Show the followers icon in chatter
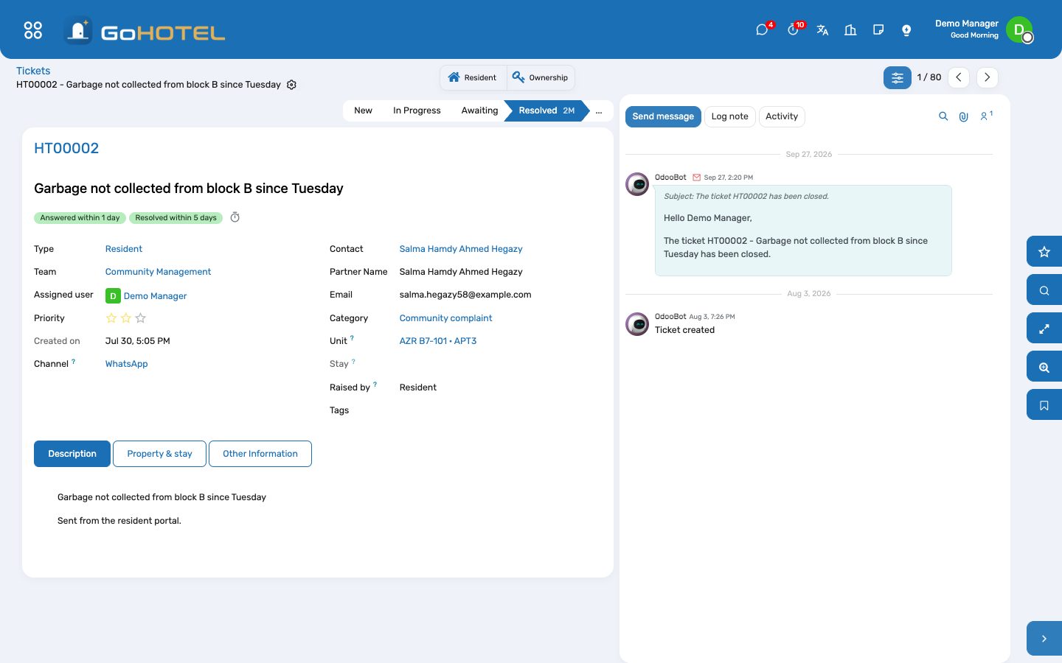This screenshot has height=663, width=1062. click(985, 116)
